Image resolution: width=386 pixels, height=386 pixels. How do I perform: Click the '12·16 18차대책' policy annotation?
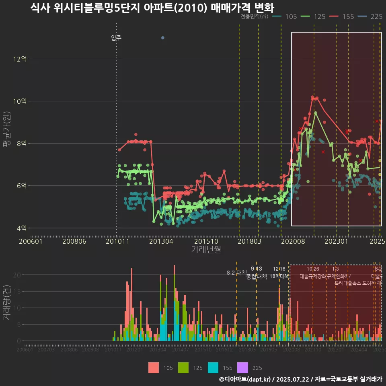(279, 273)
